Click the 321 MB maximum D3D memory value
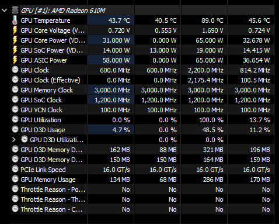 tap(213, 150)
